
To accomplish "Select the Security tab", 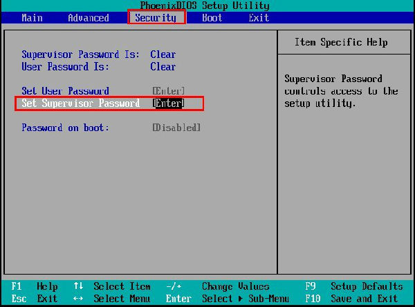I will (156, 18).
